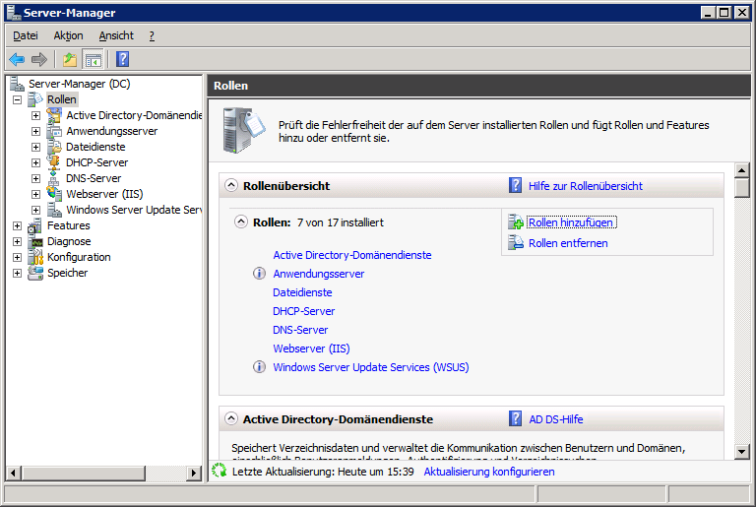This screenshot has height=507, width=756.
Task: Expand the Windows Server Update Services tree node
Action: pos(35,211)
